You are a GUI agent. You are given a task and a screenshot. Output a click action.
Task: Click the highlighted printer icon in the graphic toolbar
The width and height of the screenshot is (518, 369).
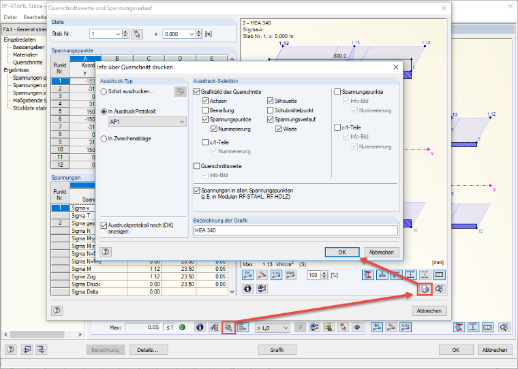425,289
